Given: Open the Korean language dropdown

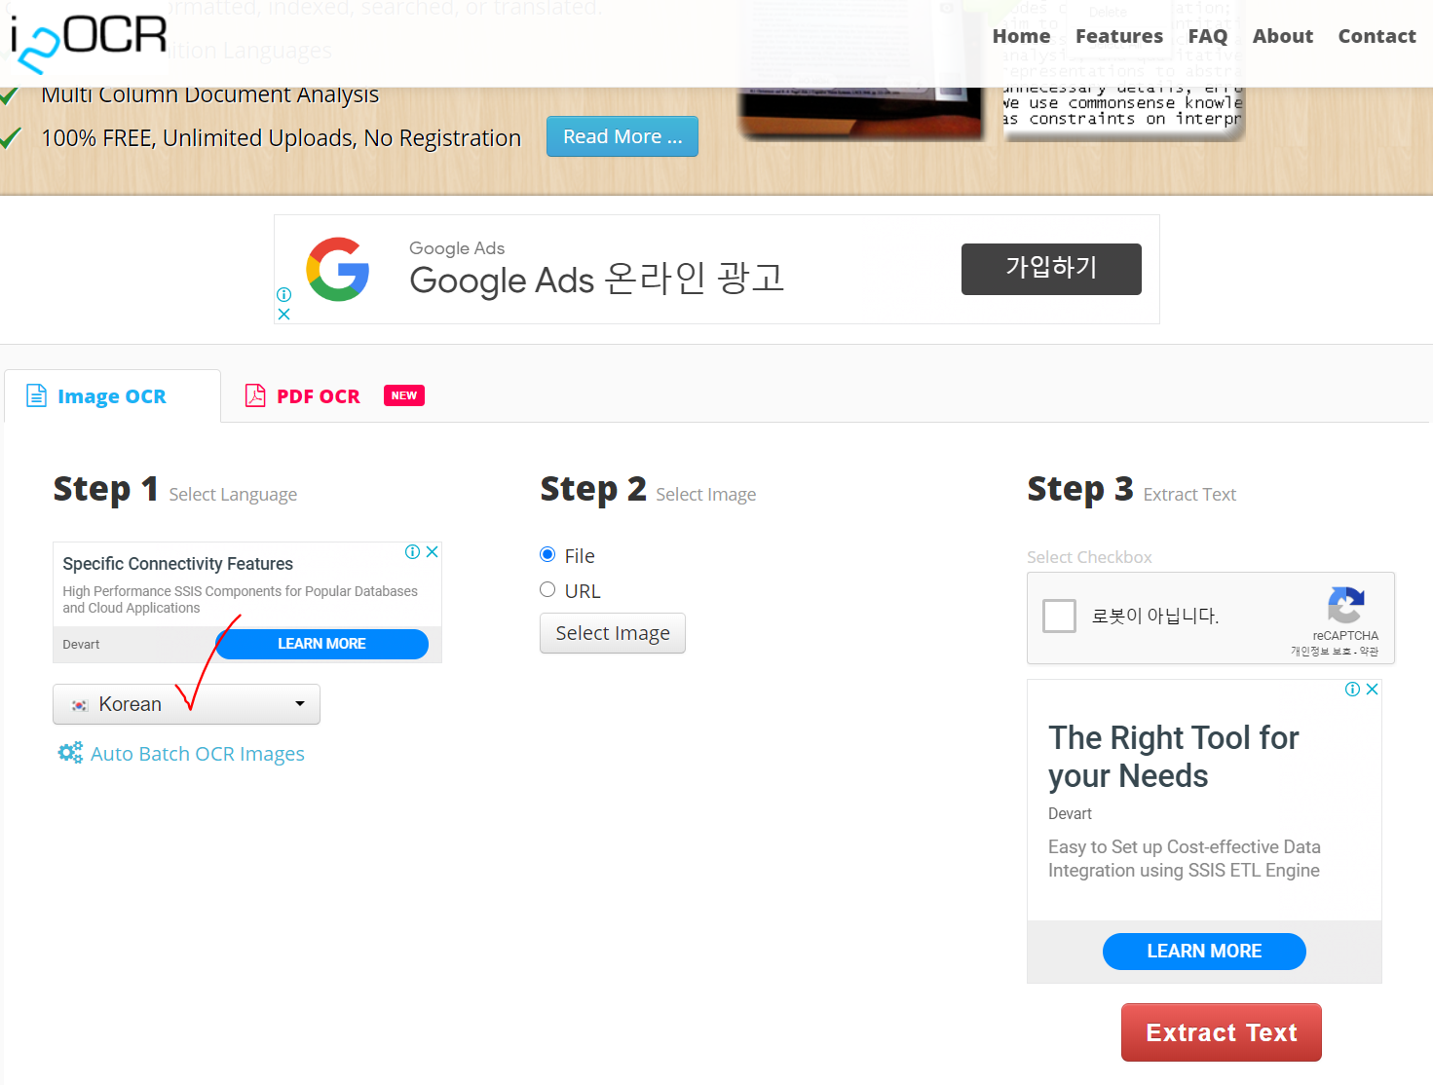Looking at the screenshot, I should tap(186, 704).
